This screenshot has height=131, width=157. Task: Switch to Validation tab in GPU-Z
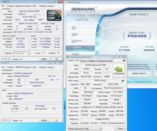click(92, 61)
